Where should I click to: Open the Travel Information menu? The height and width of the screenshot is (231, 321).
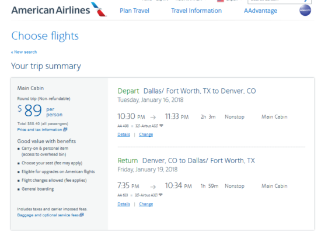tap(196, 11)
